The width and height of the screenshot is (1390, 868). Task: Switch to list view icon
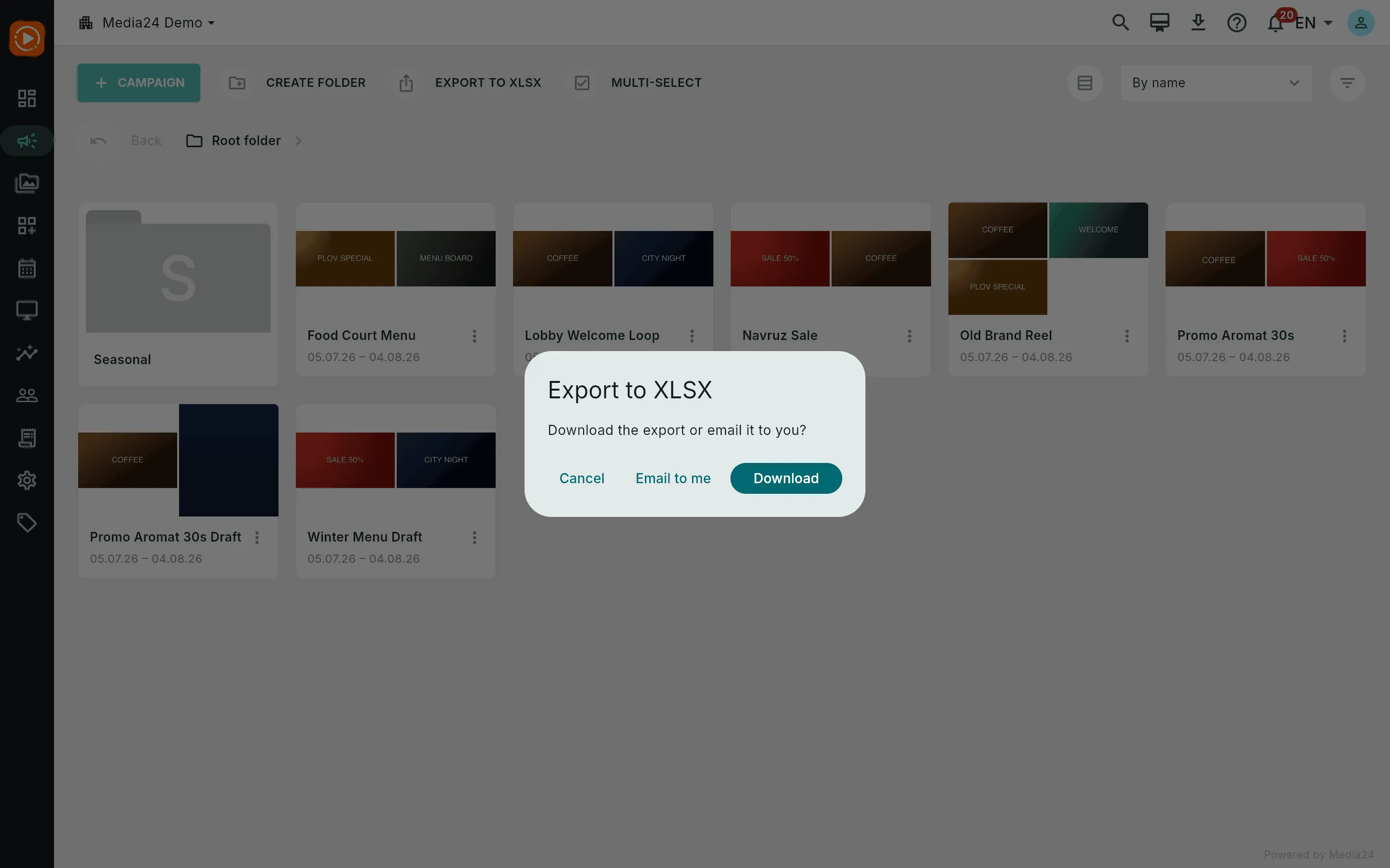[1084, 82]
